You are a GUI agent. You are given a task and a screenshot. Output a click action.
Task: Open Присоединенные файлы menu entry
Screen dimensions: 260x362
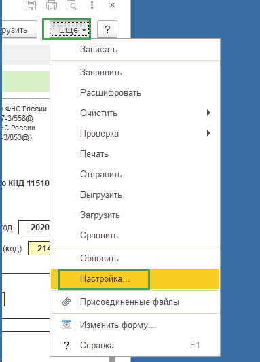(135, 302)
